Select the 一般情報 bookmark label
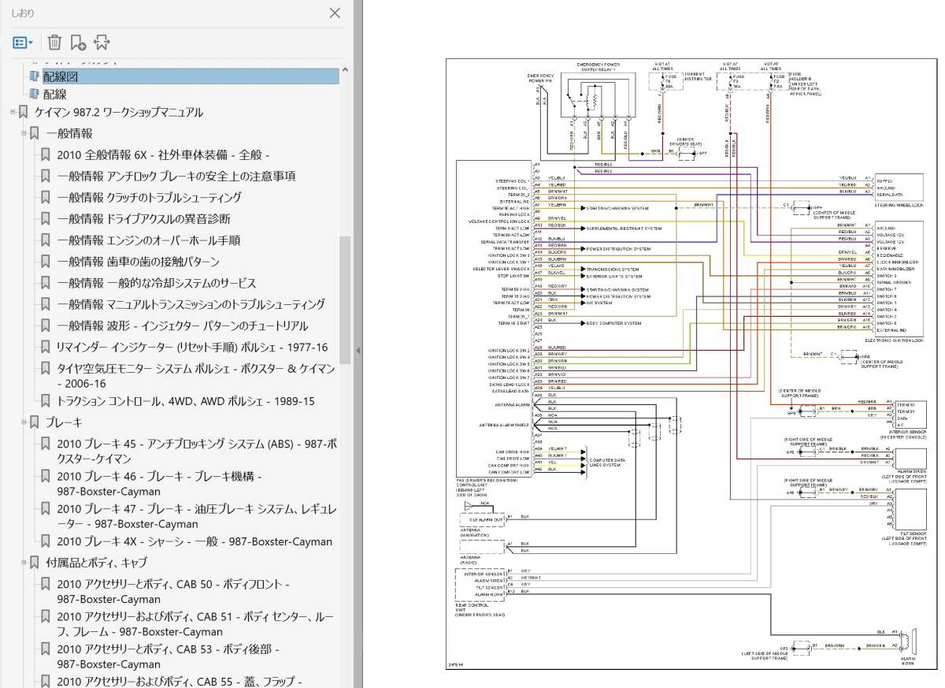Image resolution: width=945 pixels, height=688 pixels. coord(69,133)
